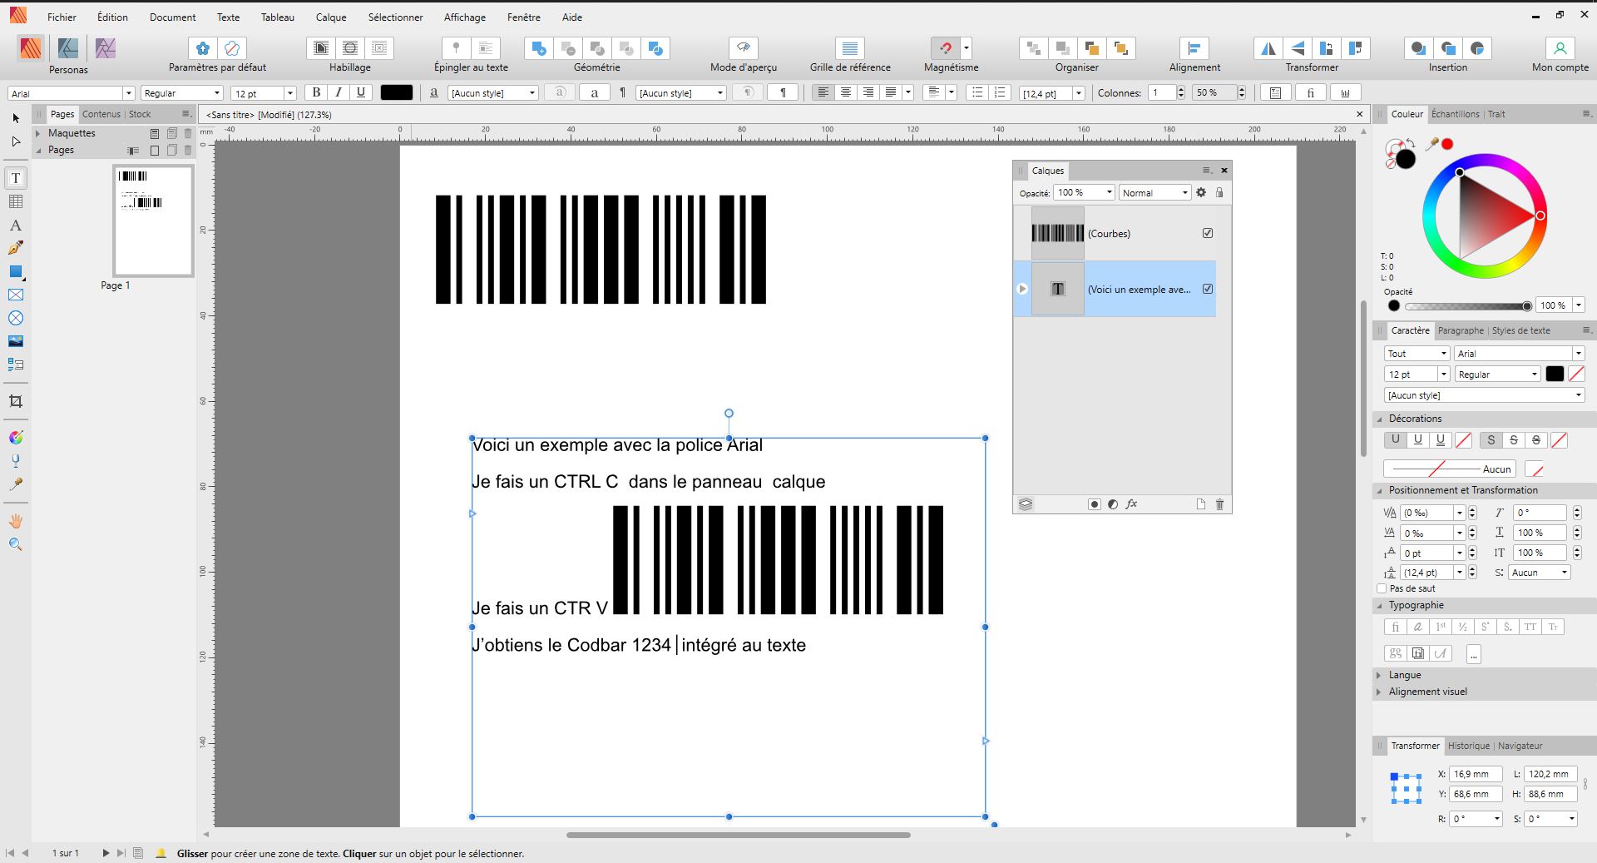This screenshot has height=863, width=1597.
Task: Toggle visibility of the Voici un exemple layer
Action: [x=1208, y=289]
